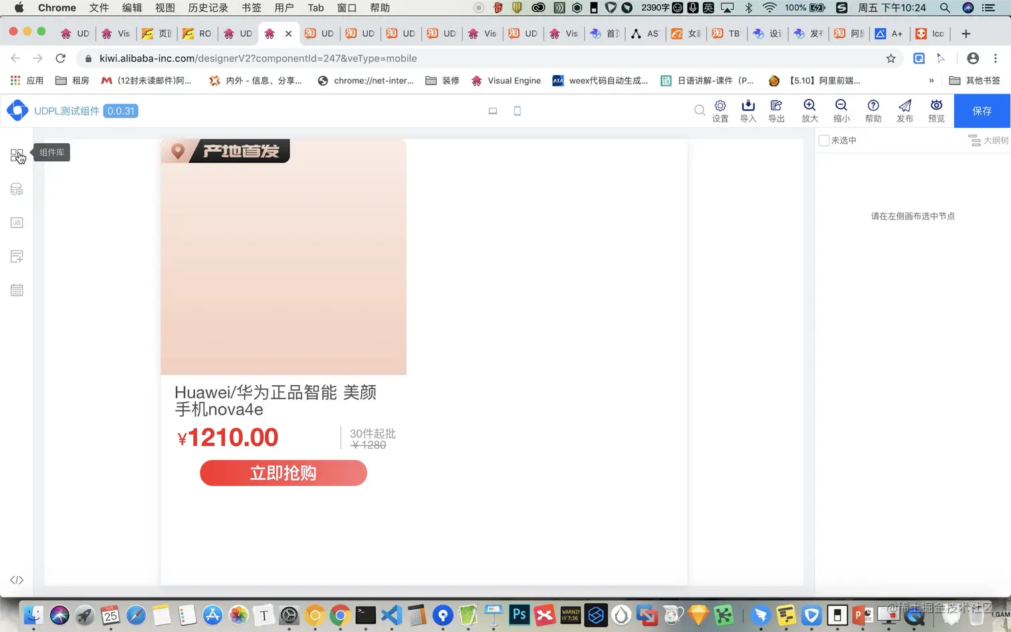The width and height of the screenshot is (1011, 632).
Task: Open the component library sidebar icon
Action: click(x=17, y=155)
